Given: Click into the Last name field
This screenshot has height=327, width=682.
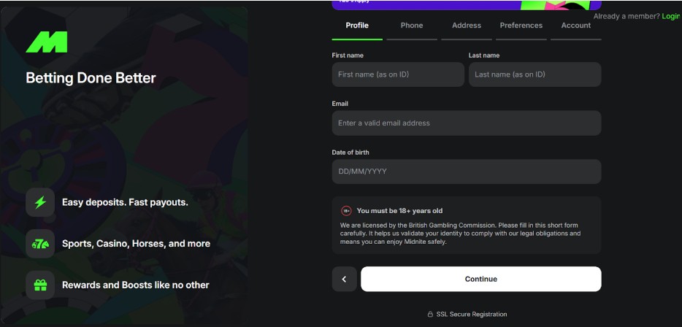Looking at the screenshot, I should coord(535,74).
